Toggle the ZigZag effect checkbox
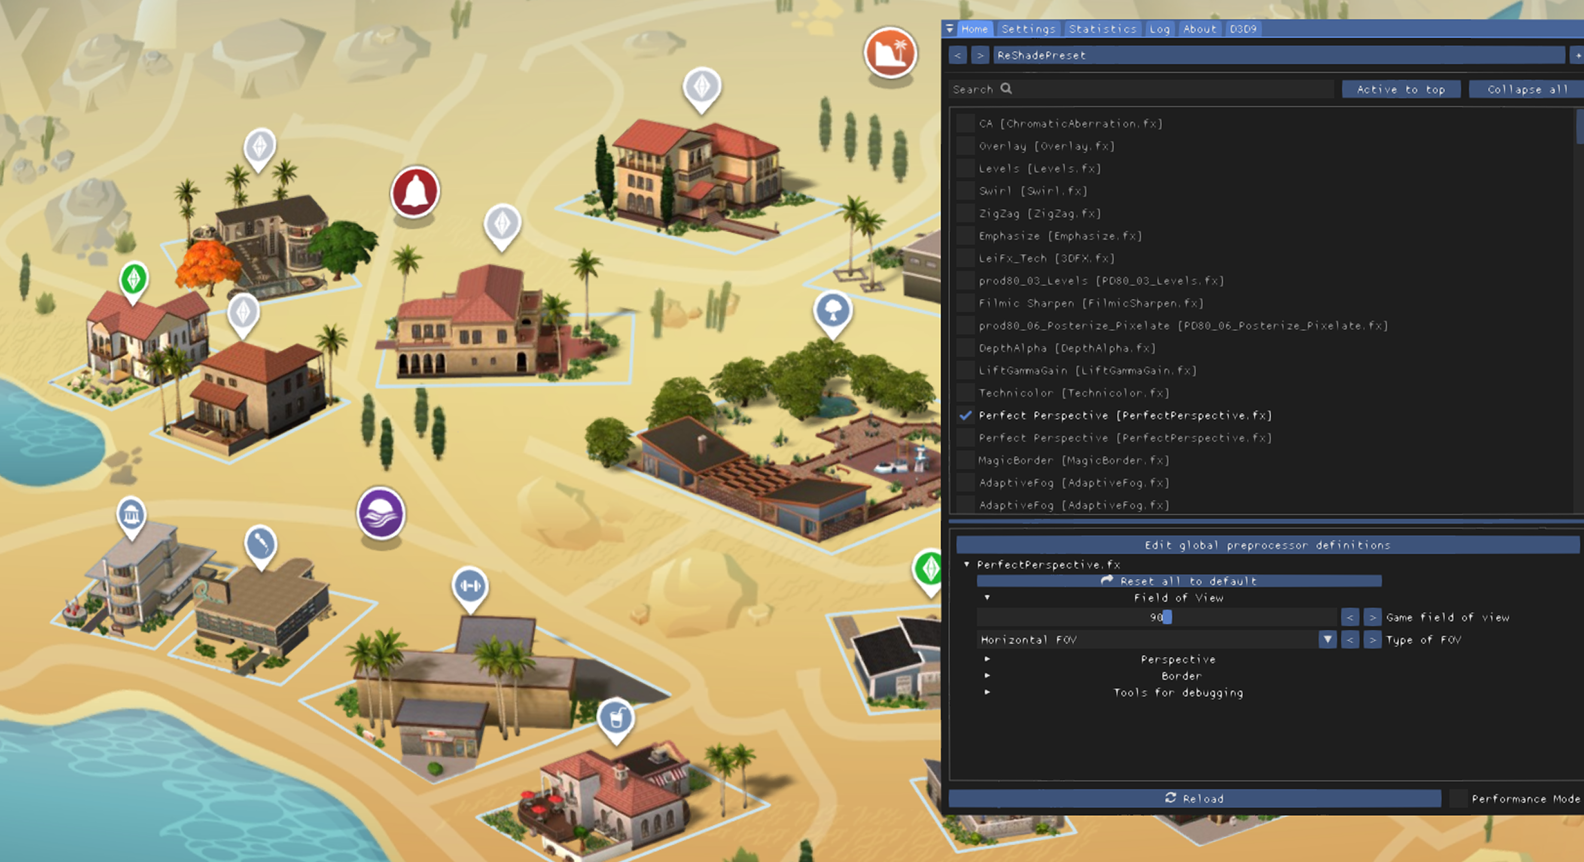Image resolution: width=1584 pixels, height=862 pixels. pyautogui.click(x=966, y=213)
